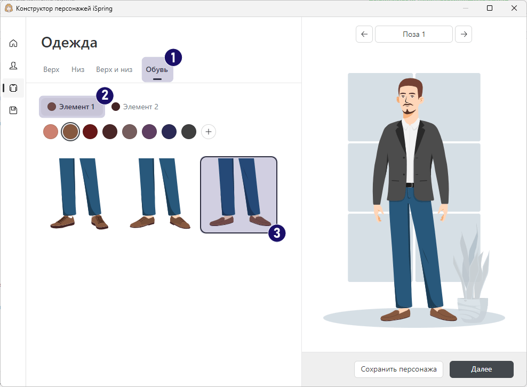Open the character appearance panel (person icon)
The height and width of the screenshot is (387, 527).
pyautogui.click(x=13, y=66)
